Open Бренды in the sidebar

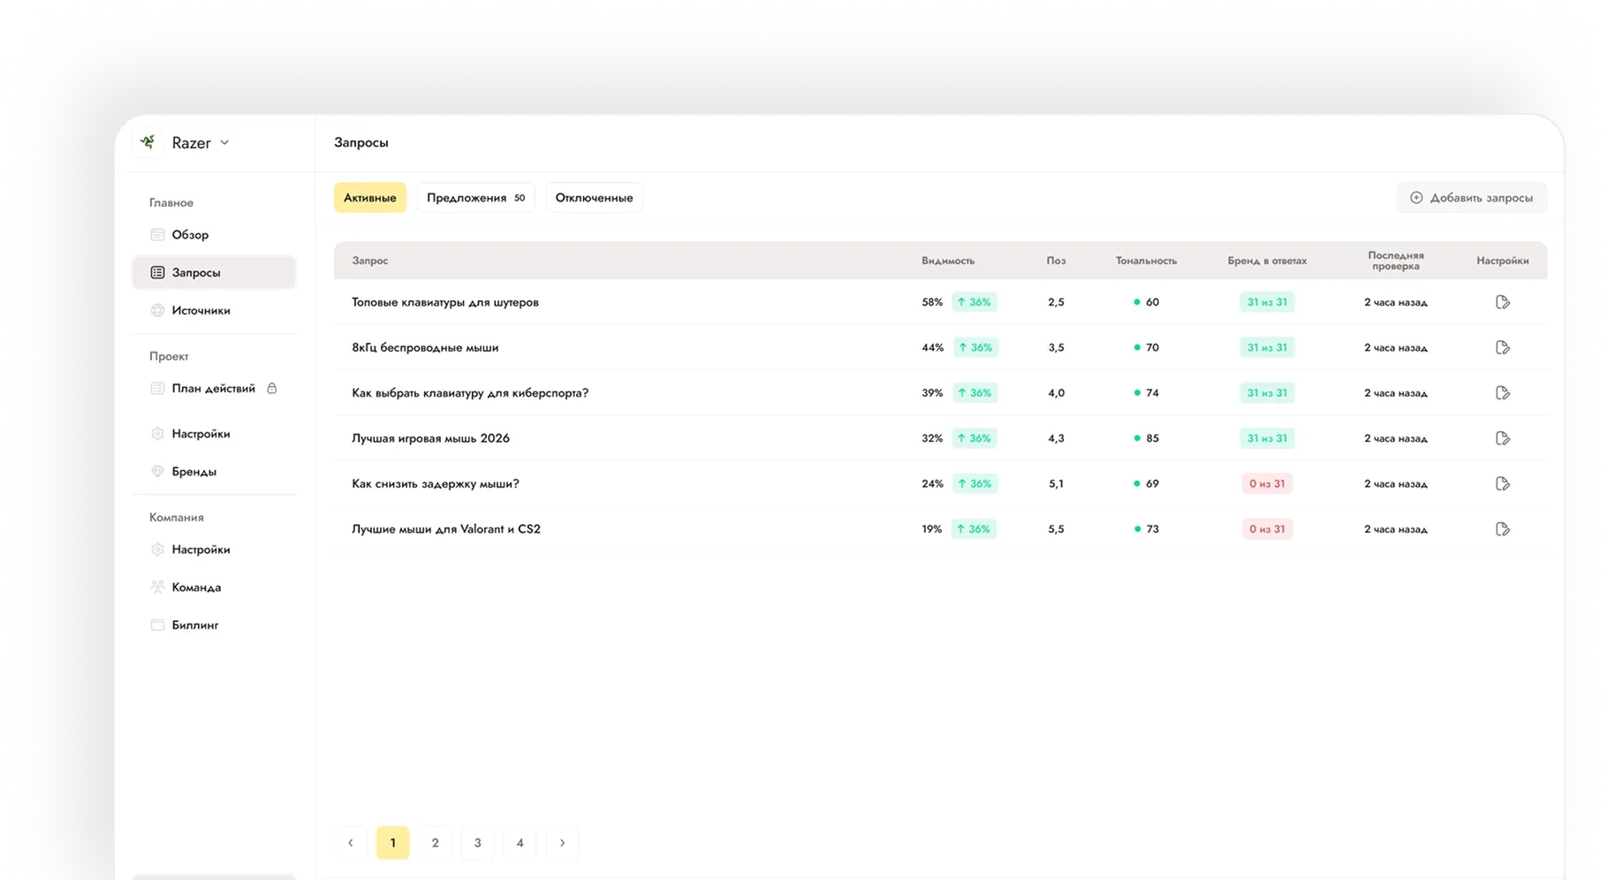(214, 472)
